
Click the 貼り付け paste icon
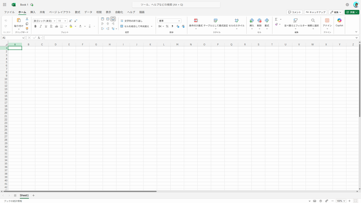(18, 21)
